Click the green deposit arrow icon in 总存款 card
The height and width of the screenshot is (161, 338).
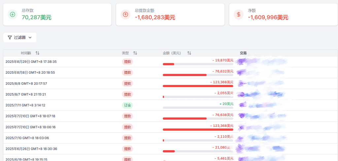point(13,14)
